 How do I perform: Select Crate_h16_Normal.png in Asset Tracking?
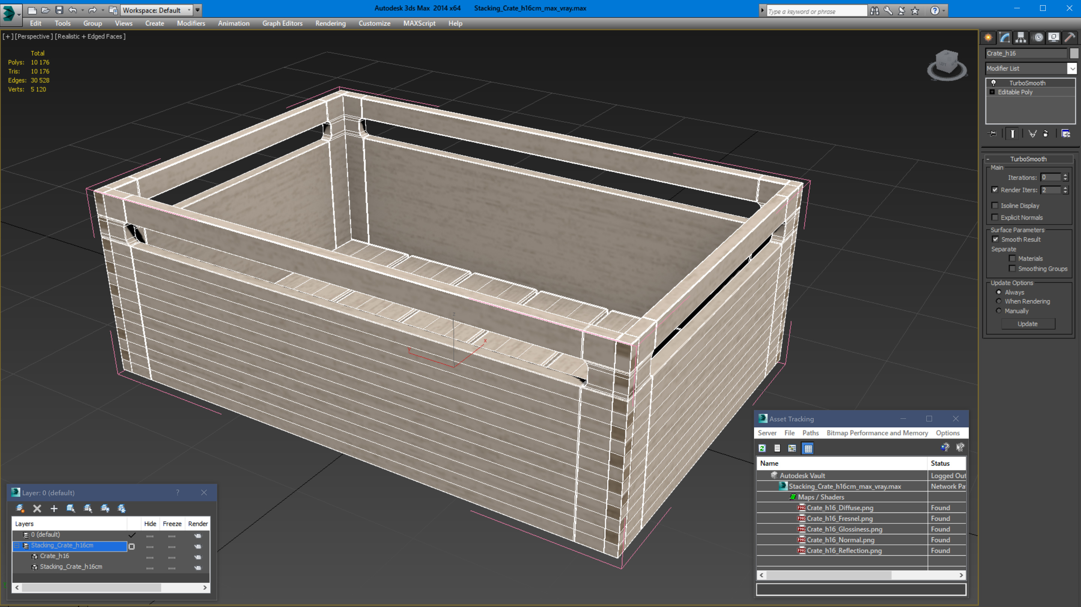840,540
